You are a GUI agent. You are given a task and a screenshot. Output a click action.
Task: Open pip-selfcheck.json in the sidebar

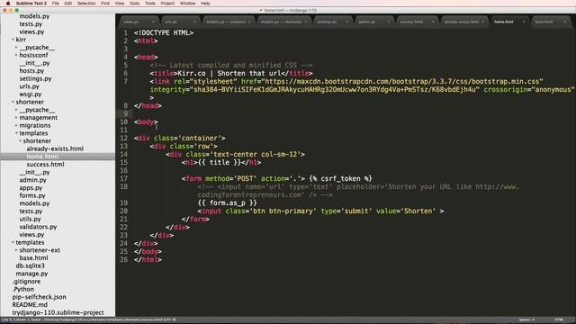coord(39,297)
